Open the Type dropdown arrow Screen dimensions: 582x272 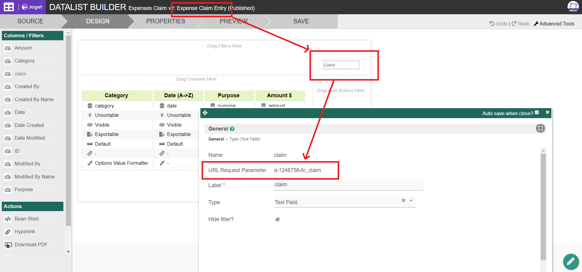pyautogui.click(x=411, y=201)
